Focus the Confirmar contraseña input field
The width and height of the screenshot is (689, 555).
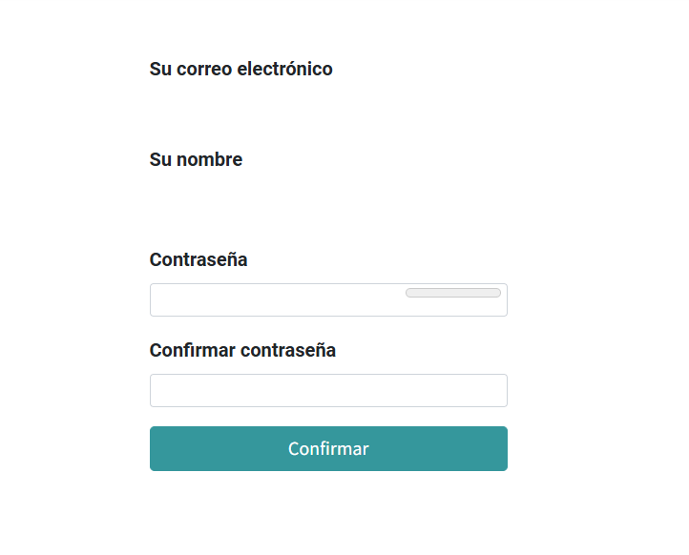328,390
